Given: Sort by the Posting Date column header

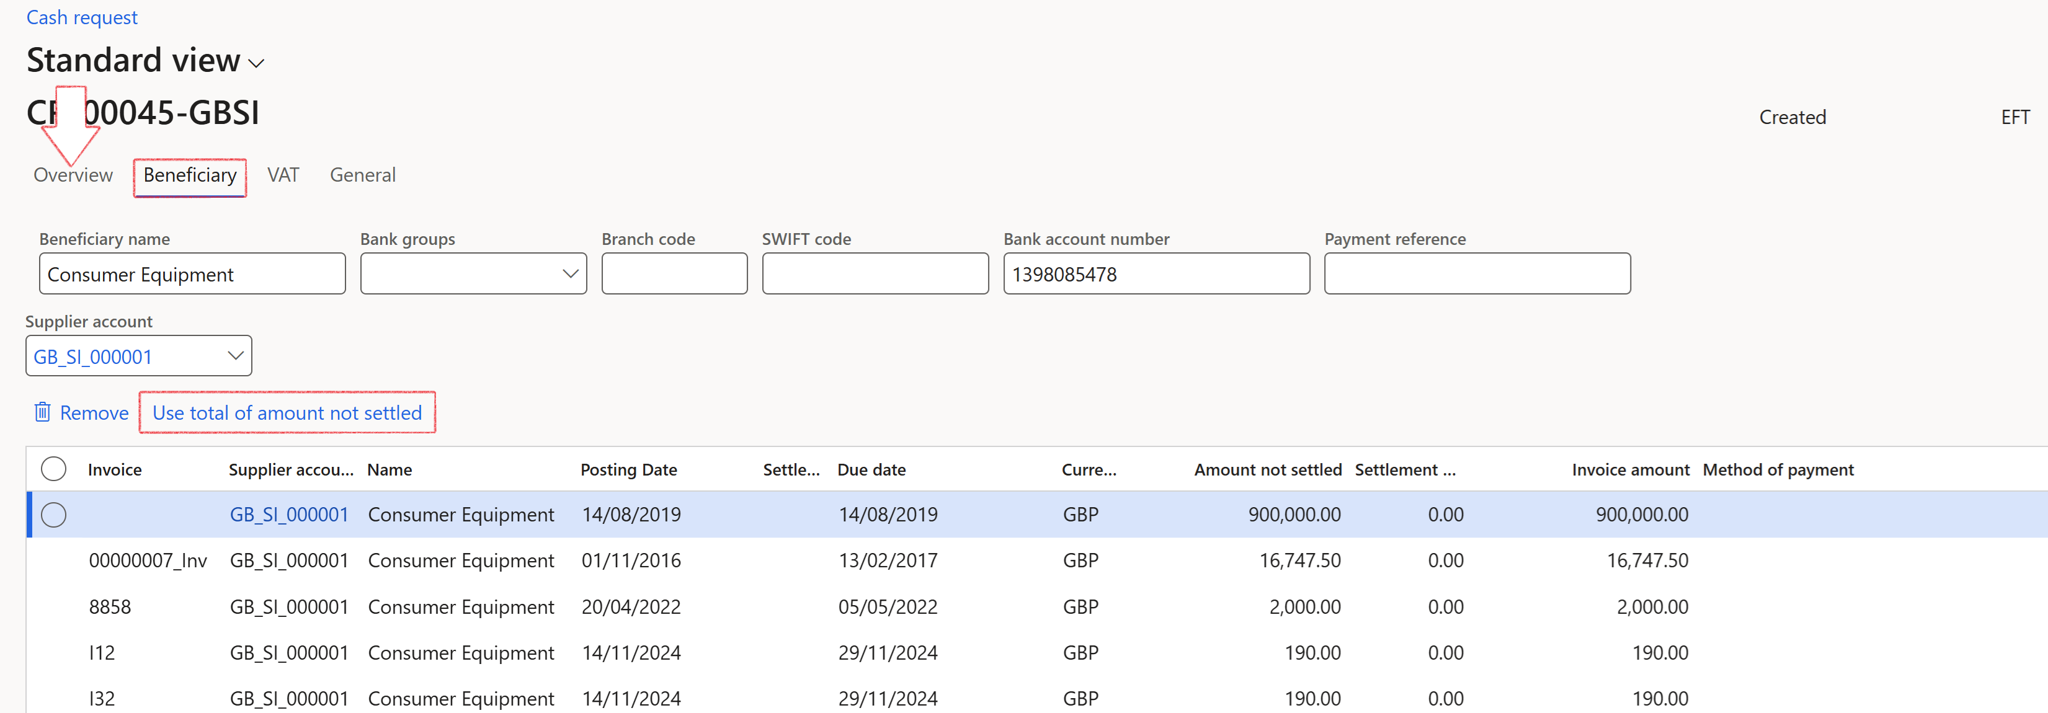Looking at the screenshot, I should [x=628, y=470].
